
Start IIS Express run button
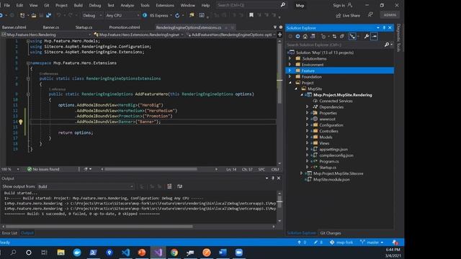click(156, 15)
